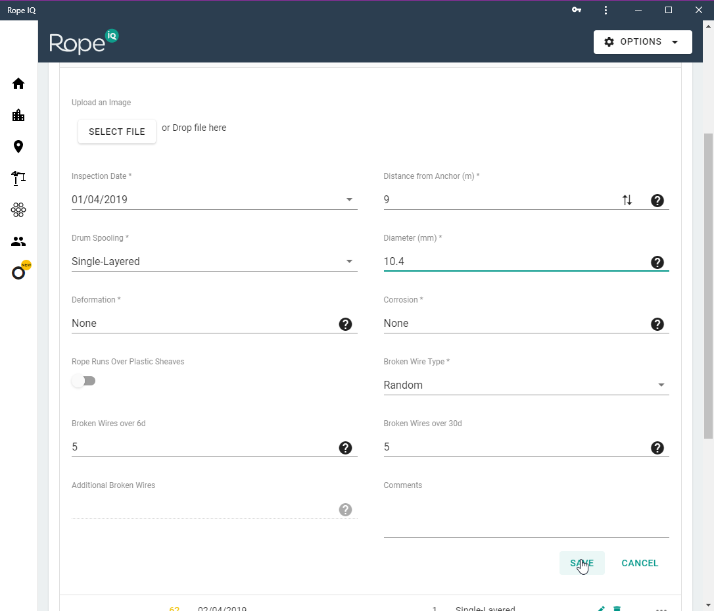Click the Rope IQ logo

point(83,42)
